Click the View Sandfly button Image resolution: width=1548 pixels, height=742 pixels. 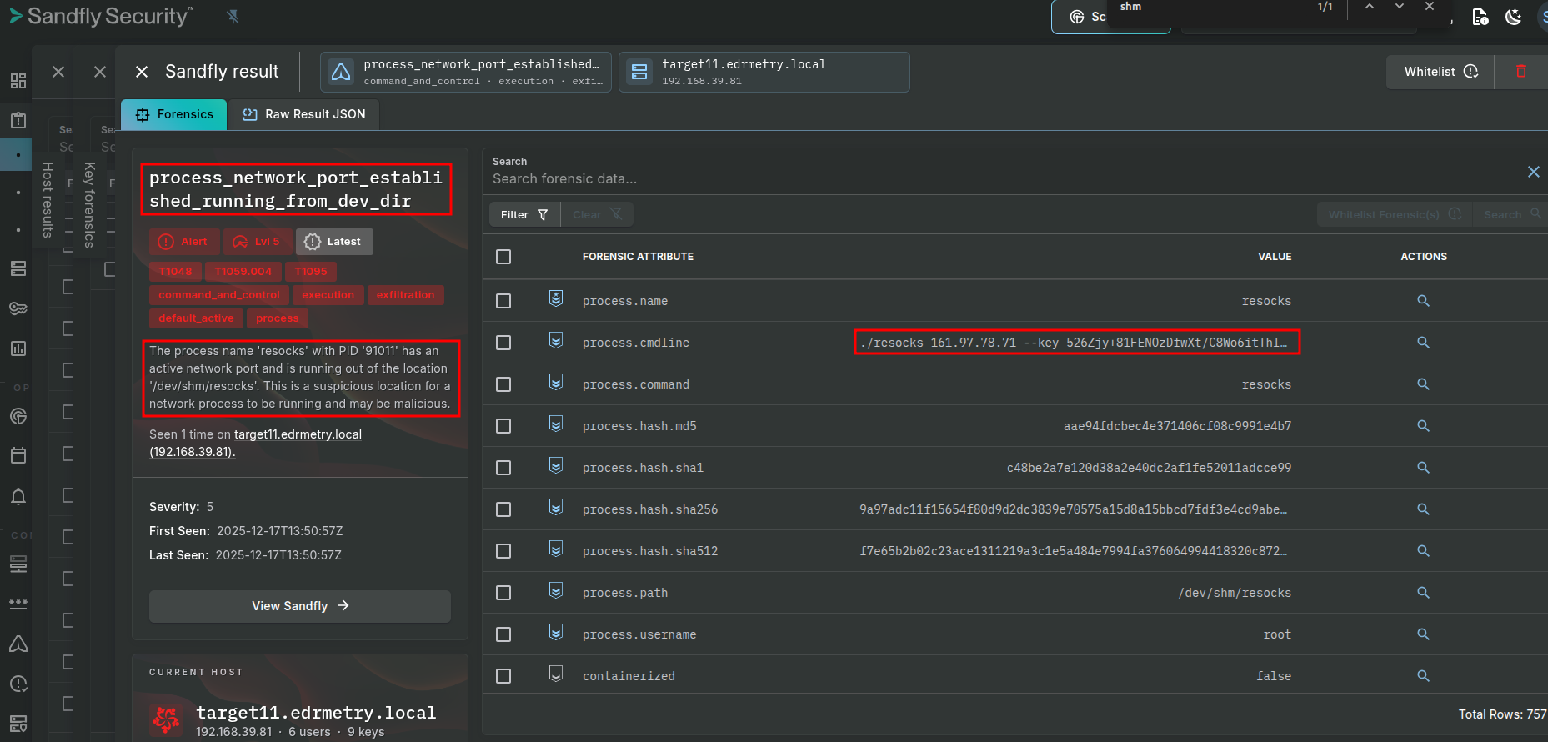click(x=300, y=606)
